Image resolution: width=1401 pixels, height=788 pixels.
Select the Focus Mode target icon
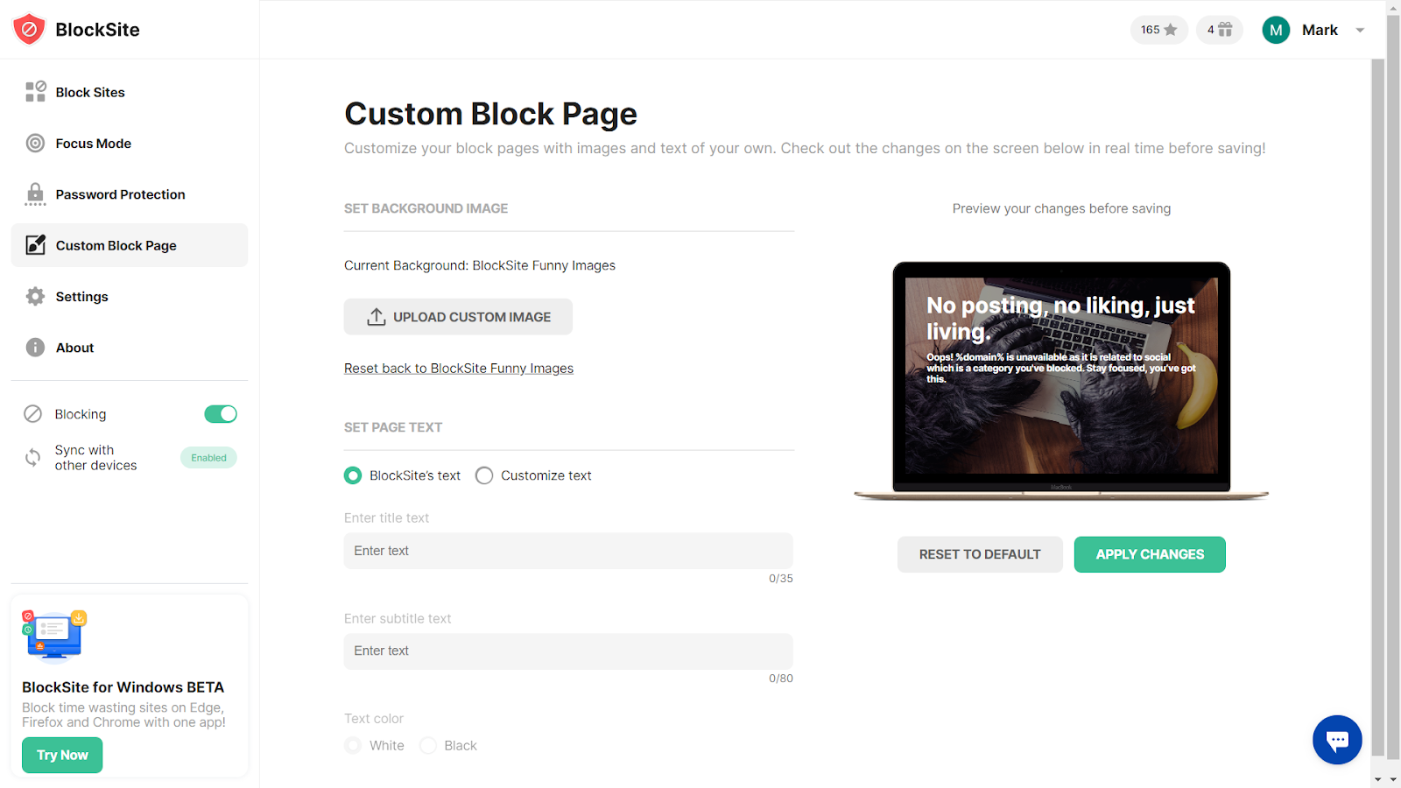(x=35, y=144)
